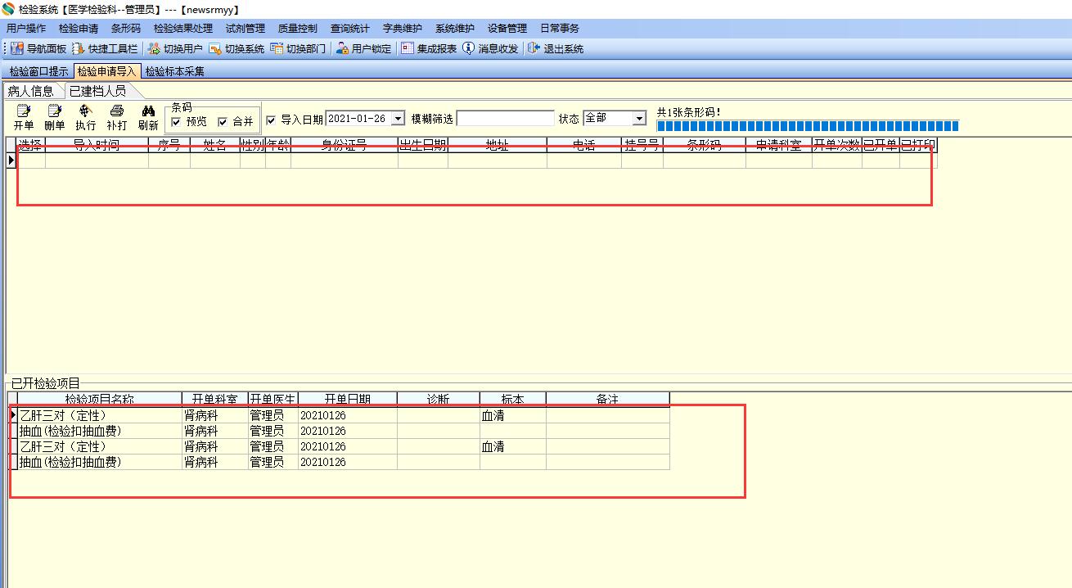
Task: Toggle the 合并 barcode merge checkbox
Action: (x=223, y=122)
